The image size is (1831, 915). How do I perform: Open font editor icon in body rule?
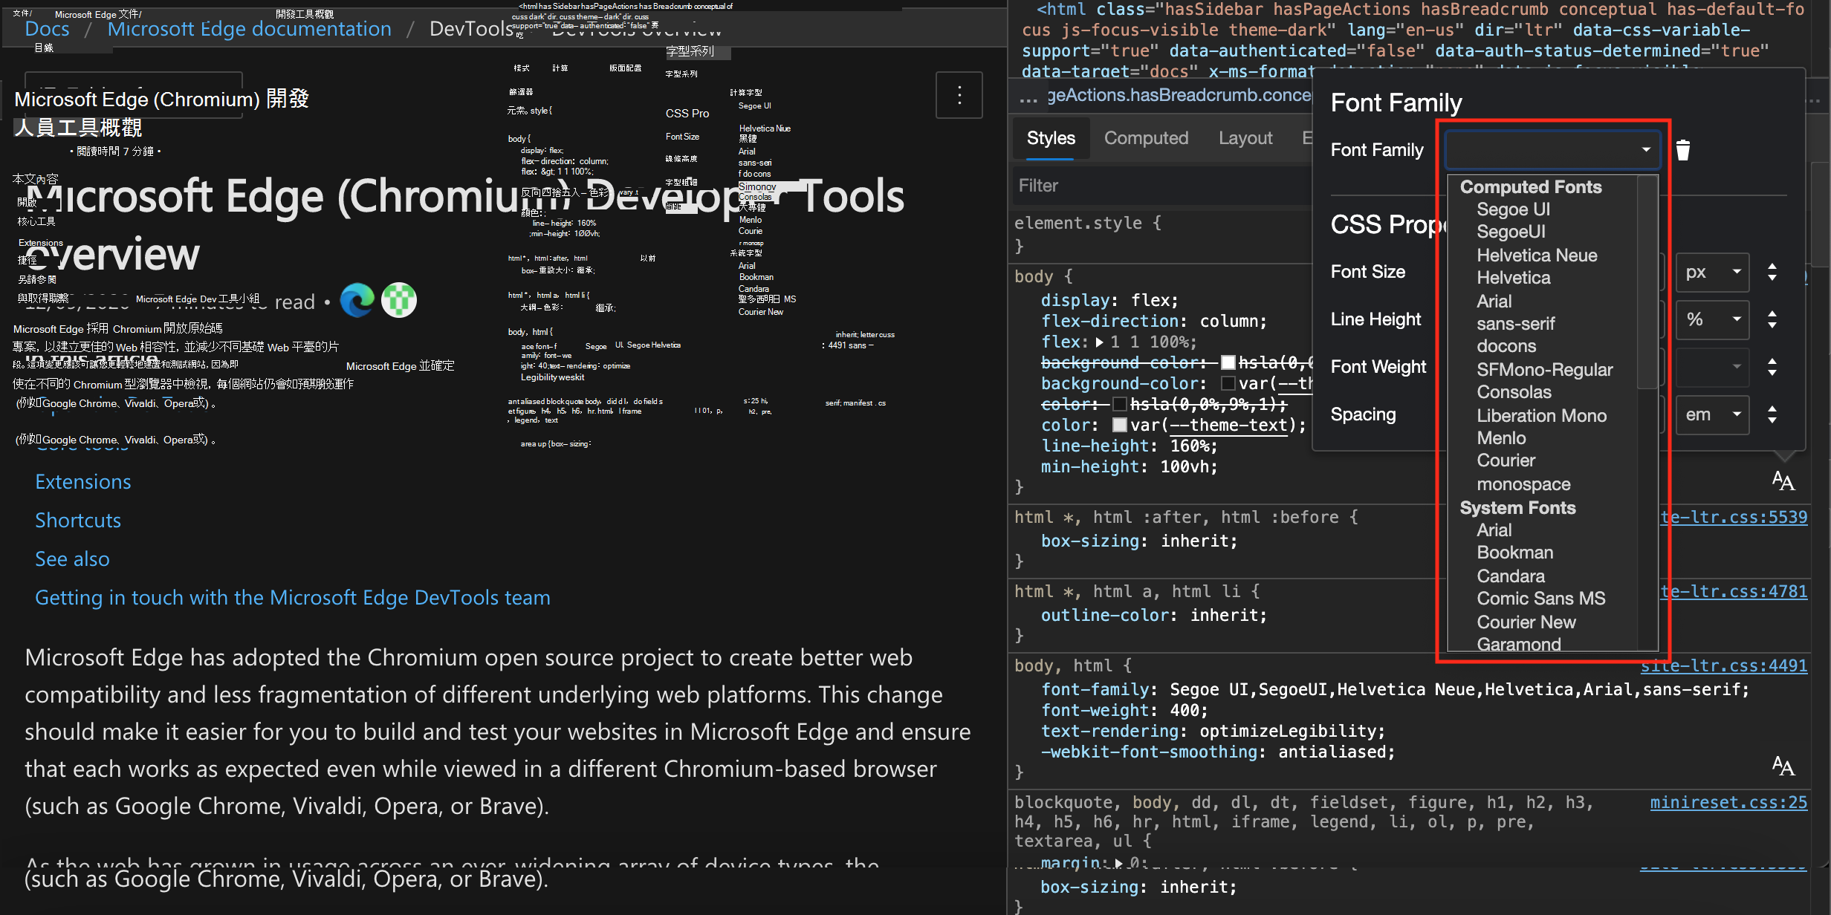point(1783,481)
